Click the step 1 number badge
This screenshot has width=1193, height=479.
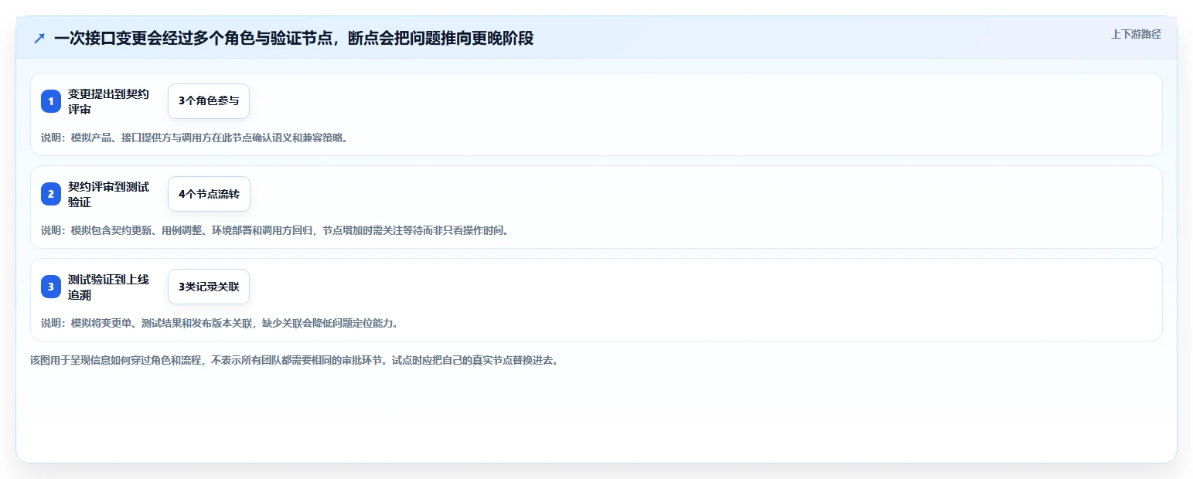[51, 101]
